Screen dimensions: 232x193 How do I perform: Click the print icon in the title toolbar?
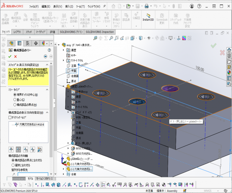(x=146, y=6)
